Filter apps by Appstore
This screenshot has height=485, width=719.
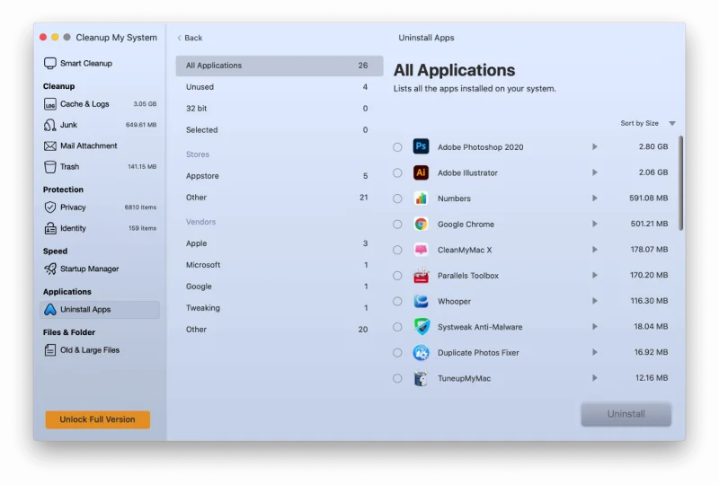[202, 176]
